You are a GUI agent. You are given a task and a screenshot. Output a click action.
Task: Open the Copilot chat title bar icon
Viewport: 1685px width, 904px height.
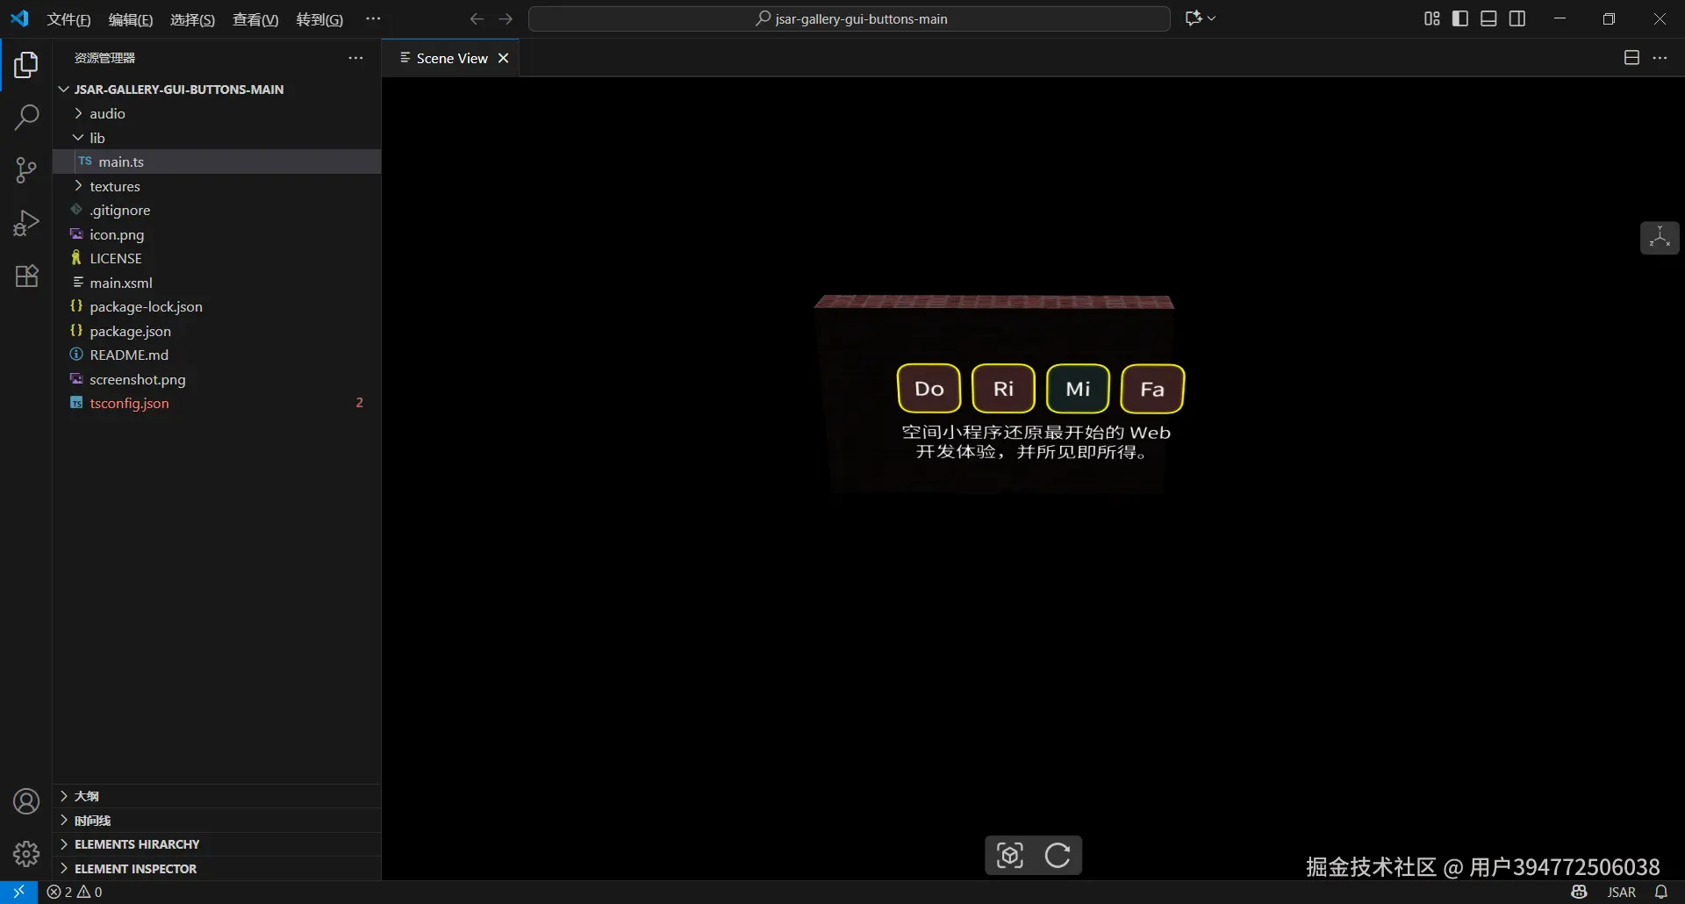click(1200, 18)
